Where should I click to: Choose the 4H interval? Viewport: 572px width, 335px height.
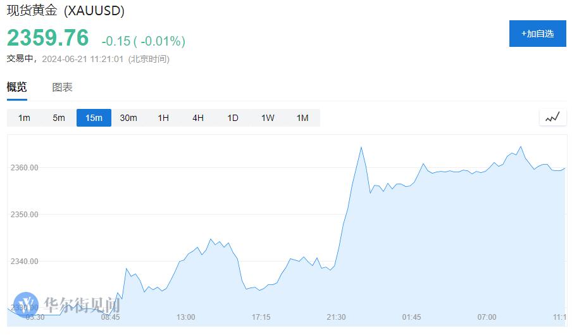pyautogui.click(x=198, y=118)
